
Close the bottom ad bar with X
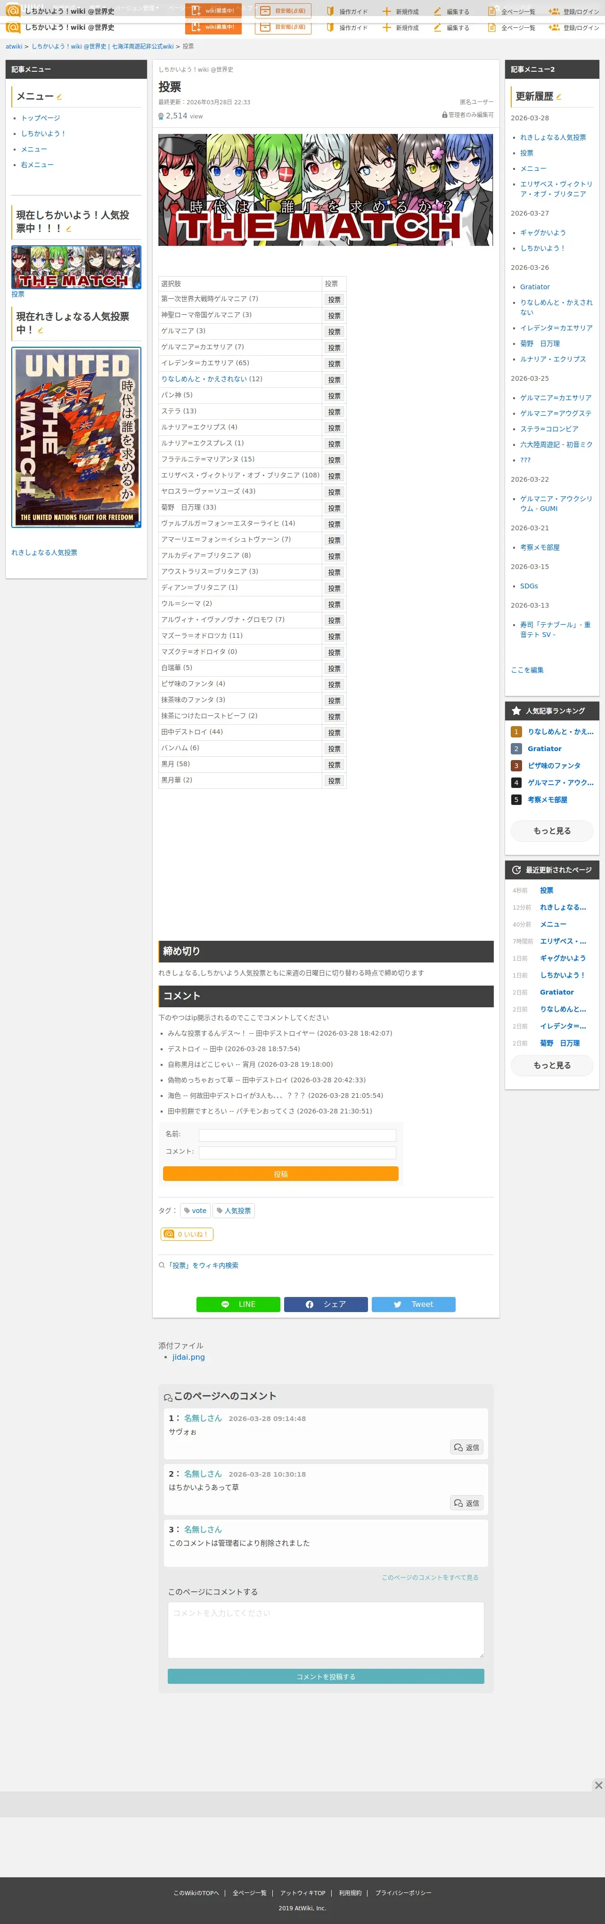pyautogui.click(x=598, y=1785)
